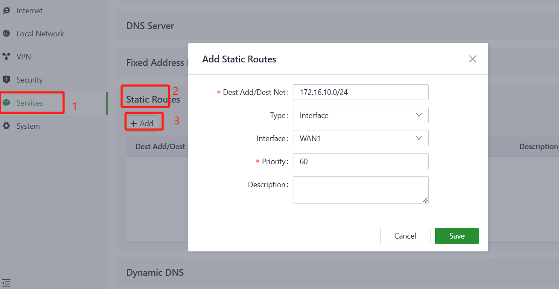Click the Services cube icon
This screenshot has width=559, height=289.
tap(6, 103)
